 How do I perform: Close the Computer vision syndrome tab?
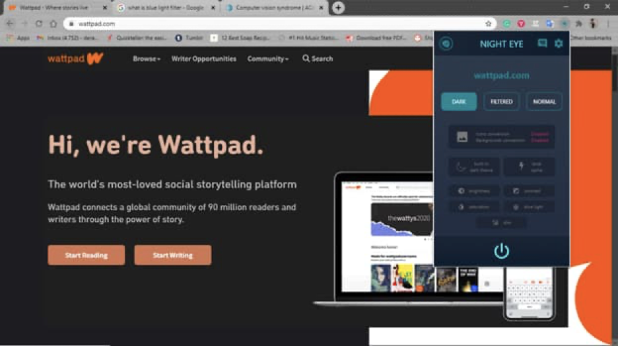pyautogui.click(x=322, y=7)
